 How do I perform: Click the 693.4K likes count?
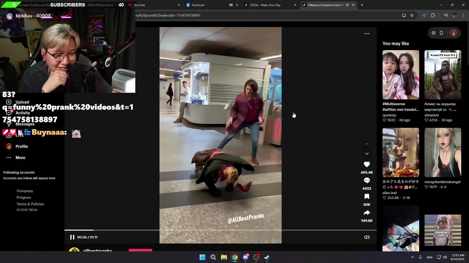point(367,172)
